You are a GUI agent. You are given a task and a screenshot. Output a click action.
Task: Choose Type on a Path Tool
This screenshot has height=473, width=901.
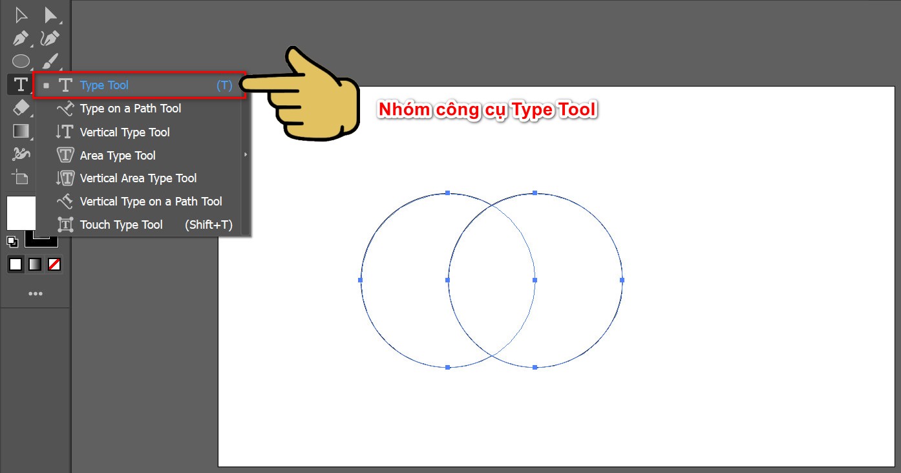(129, 109)
